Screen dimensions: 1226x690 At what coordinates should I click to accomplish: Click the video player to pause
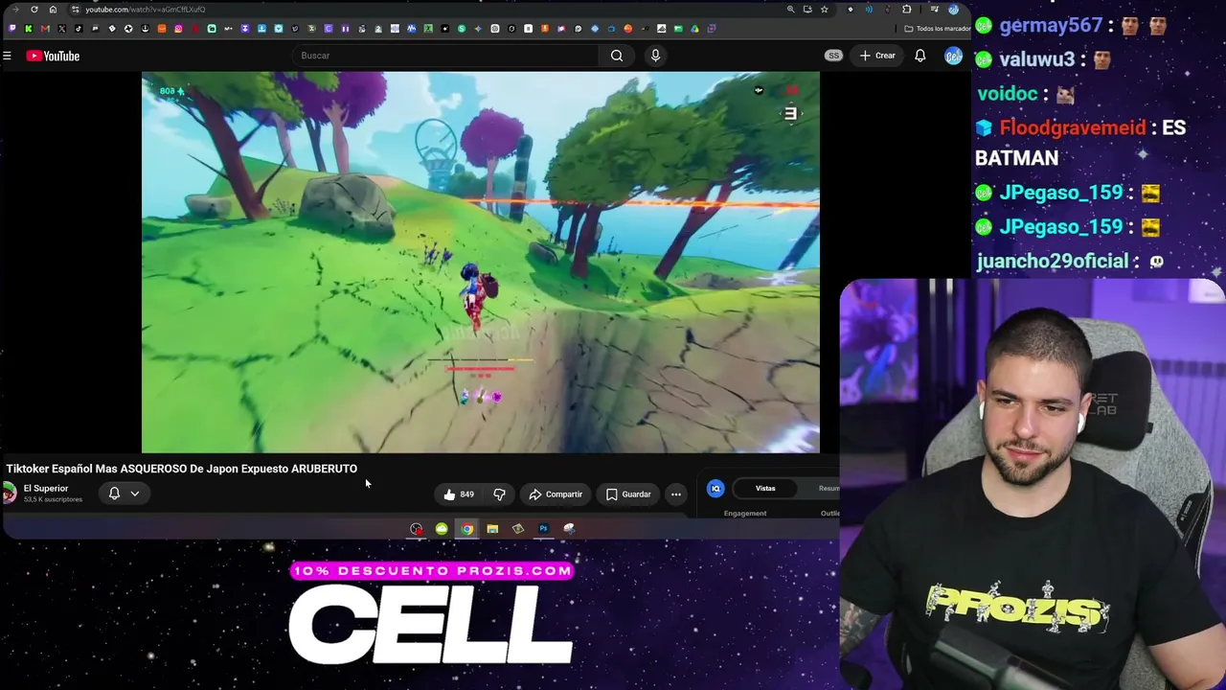(x=481, y=262)
